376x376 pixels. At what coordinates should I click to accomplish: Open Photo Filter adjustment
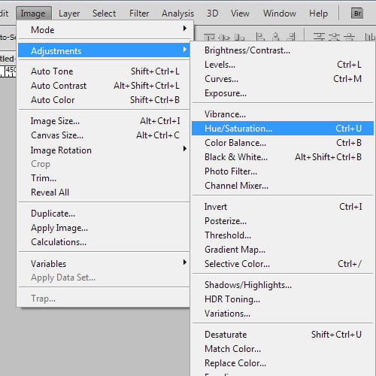tap(283, 171)
